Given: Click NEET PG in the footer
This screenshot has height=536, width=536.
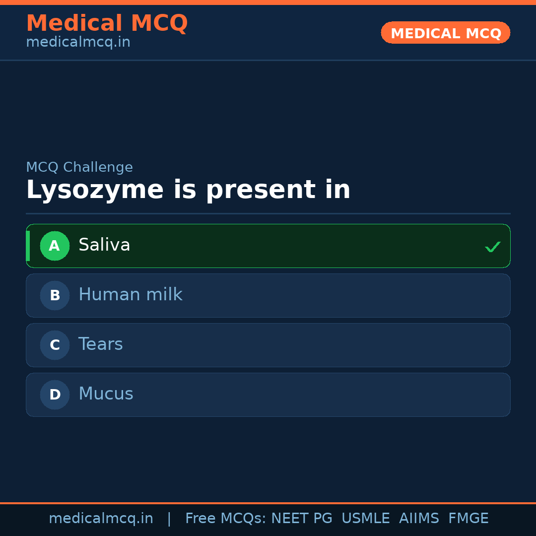Looking at the screenshot, I should tap(302, 519).
